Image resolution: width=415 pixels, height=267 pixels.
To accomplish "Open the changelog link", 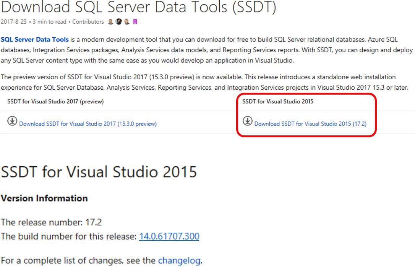I will pyautogui.click(x=179, y=261).
